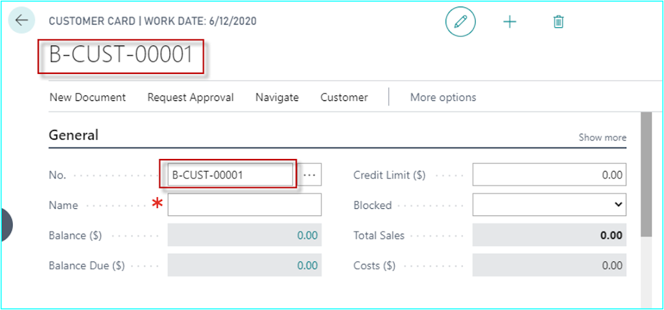Open the Blocked dropdown
Image resolution: width=664 pixels, height=310 pixels.
(549, 205)
